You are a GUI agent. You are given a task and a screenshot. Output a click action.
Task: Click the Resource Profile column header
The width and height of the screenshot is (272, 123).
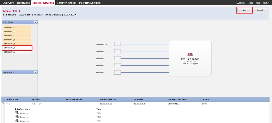pyautogui.click(x=74, y=99)
